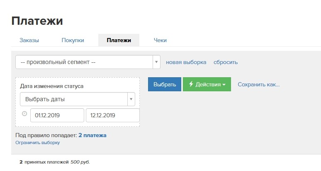Click the green Действия button

tap(207, 84)
